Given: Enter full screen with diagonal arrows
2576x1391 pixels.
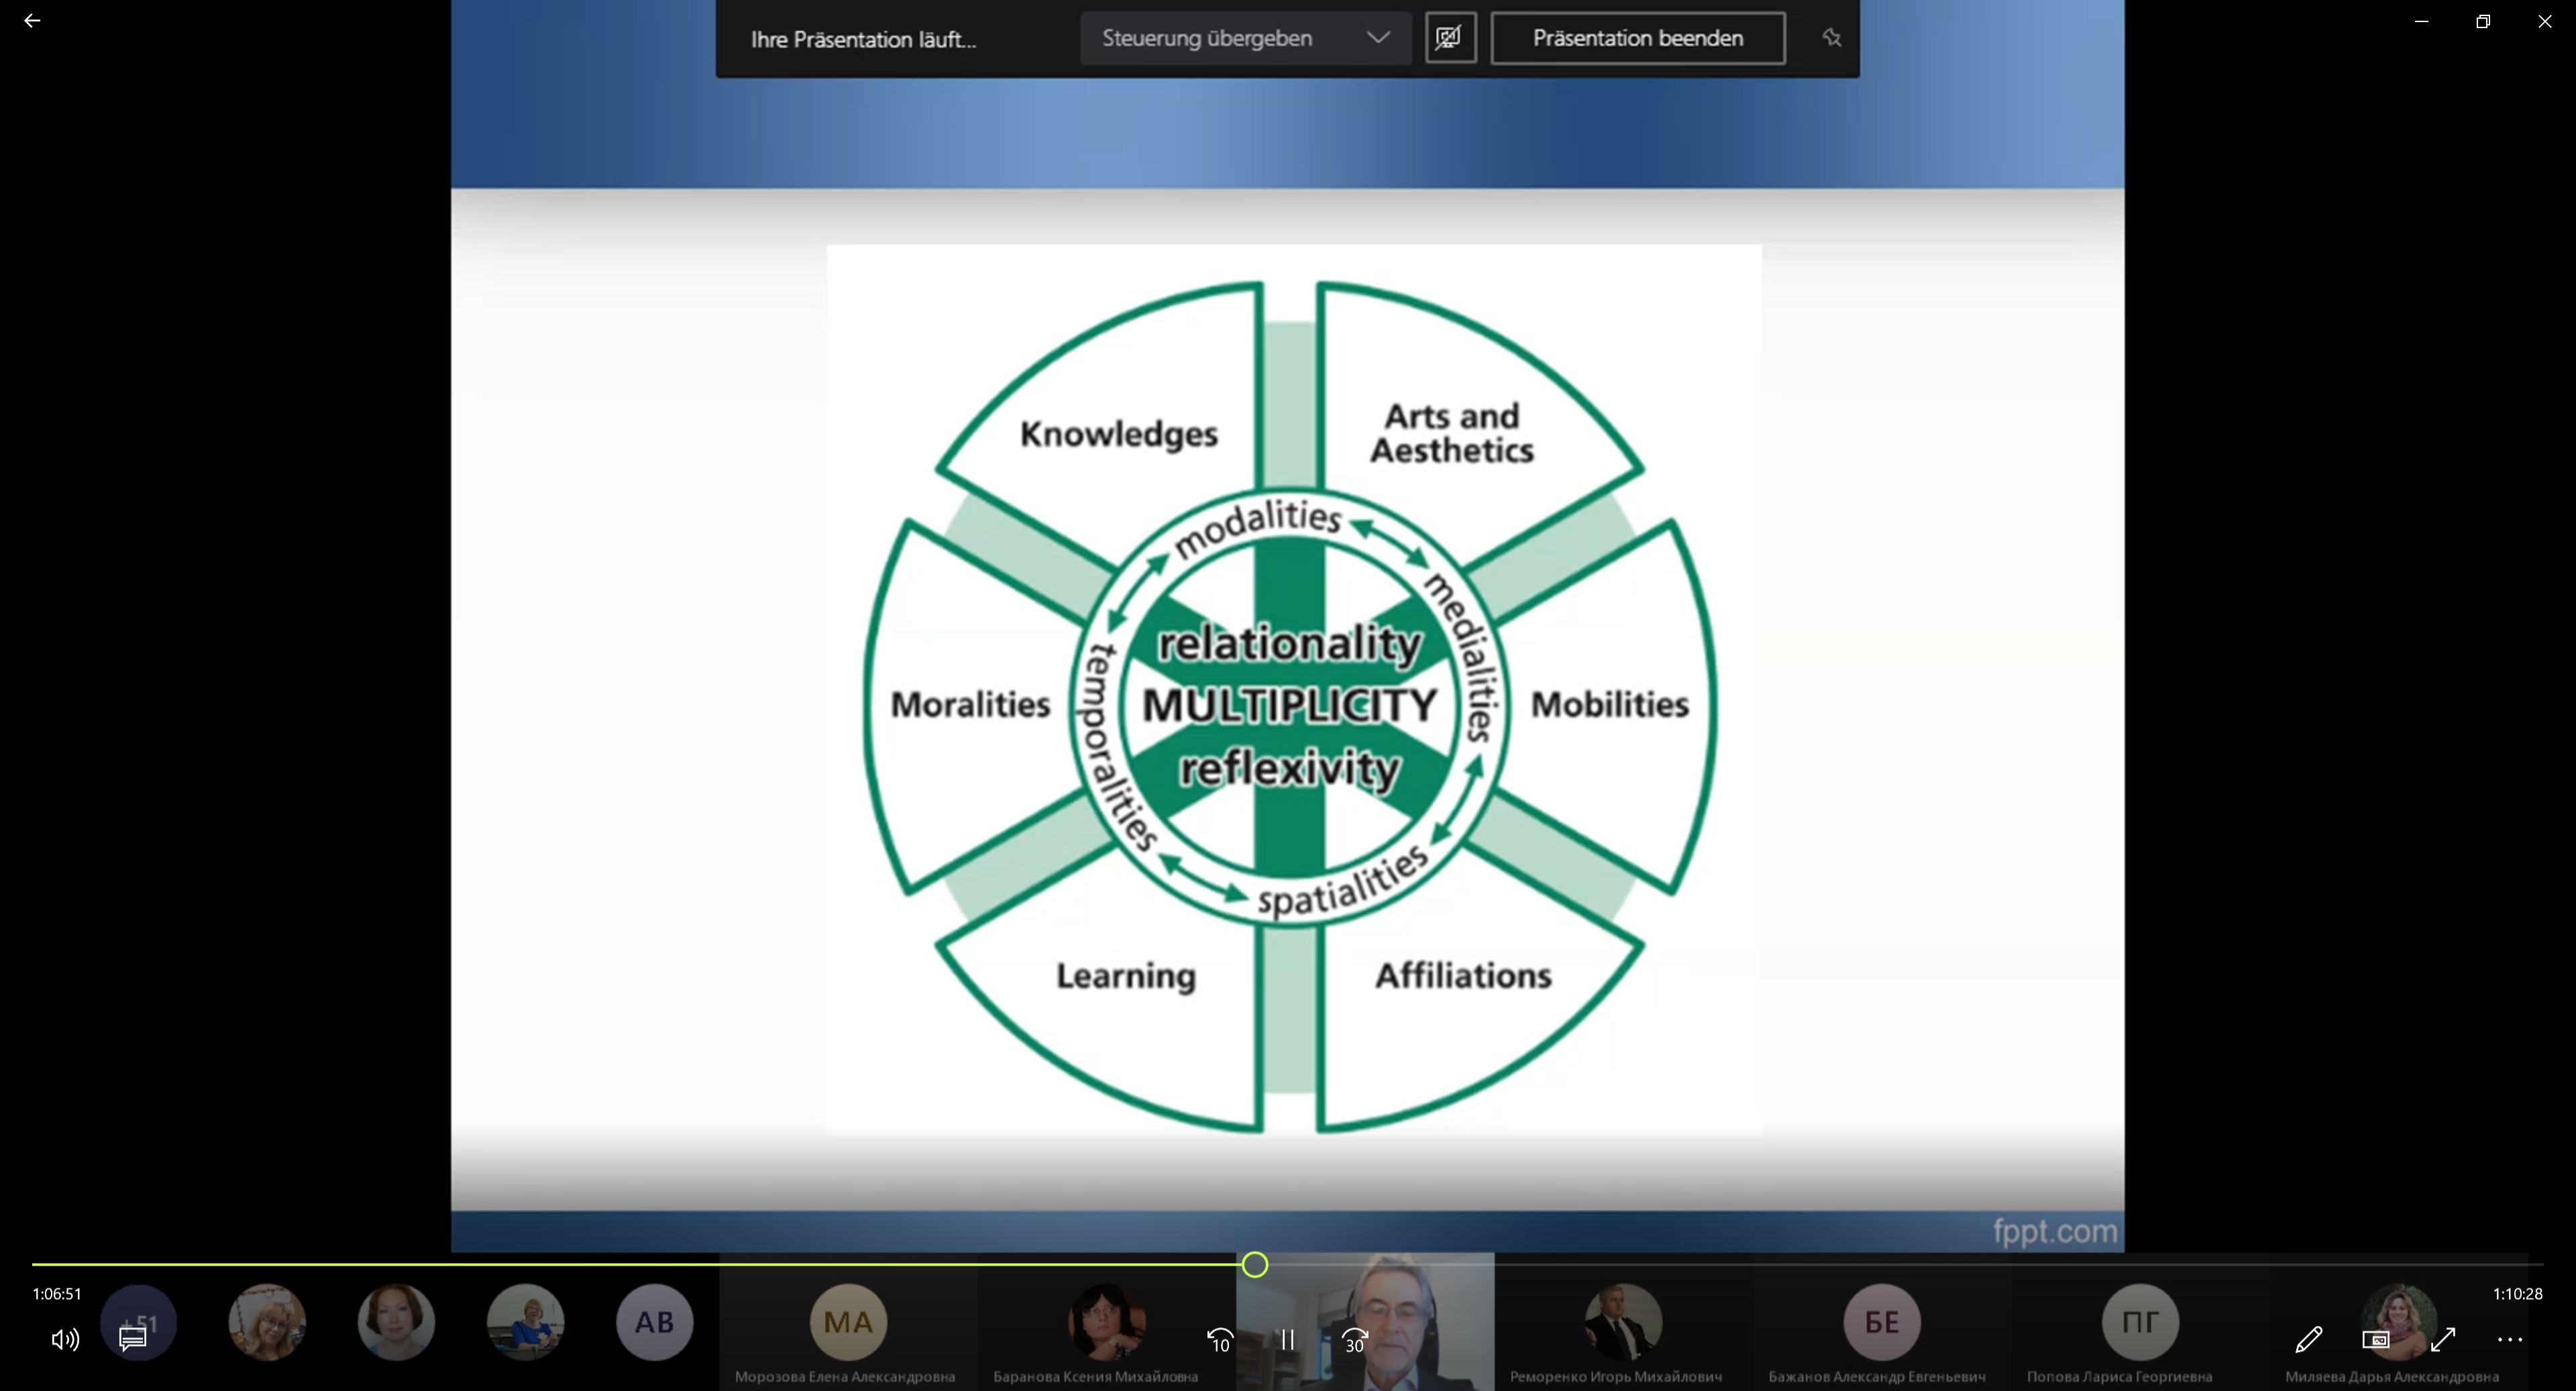Looking at the screenshot, I should click(2443, 1339).
